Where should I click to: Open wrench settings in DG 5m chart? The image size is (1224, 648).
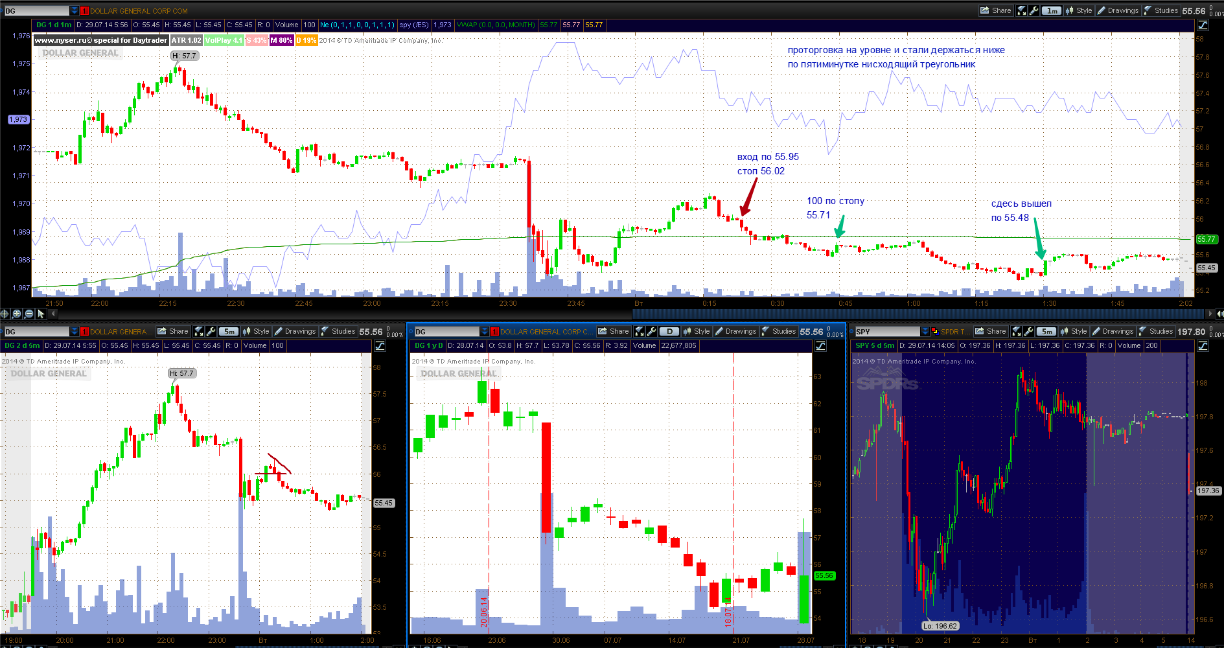point(211,331)
